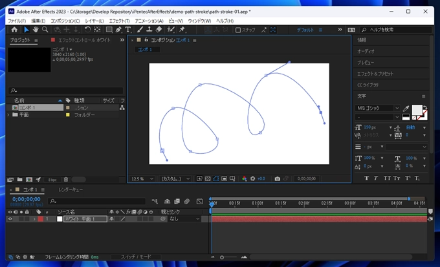Click the スイッチ / モード button
440x267 pixels.
coord(136,257)
